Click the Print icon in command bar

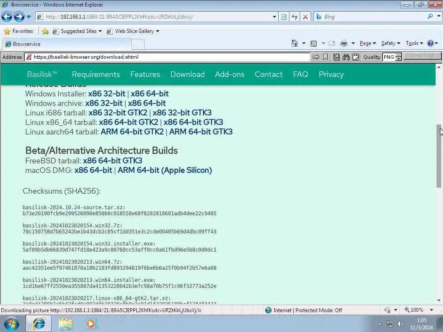[x=344, y=43]
